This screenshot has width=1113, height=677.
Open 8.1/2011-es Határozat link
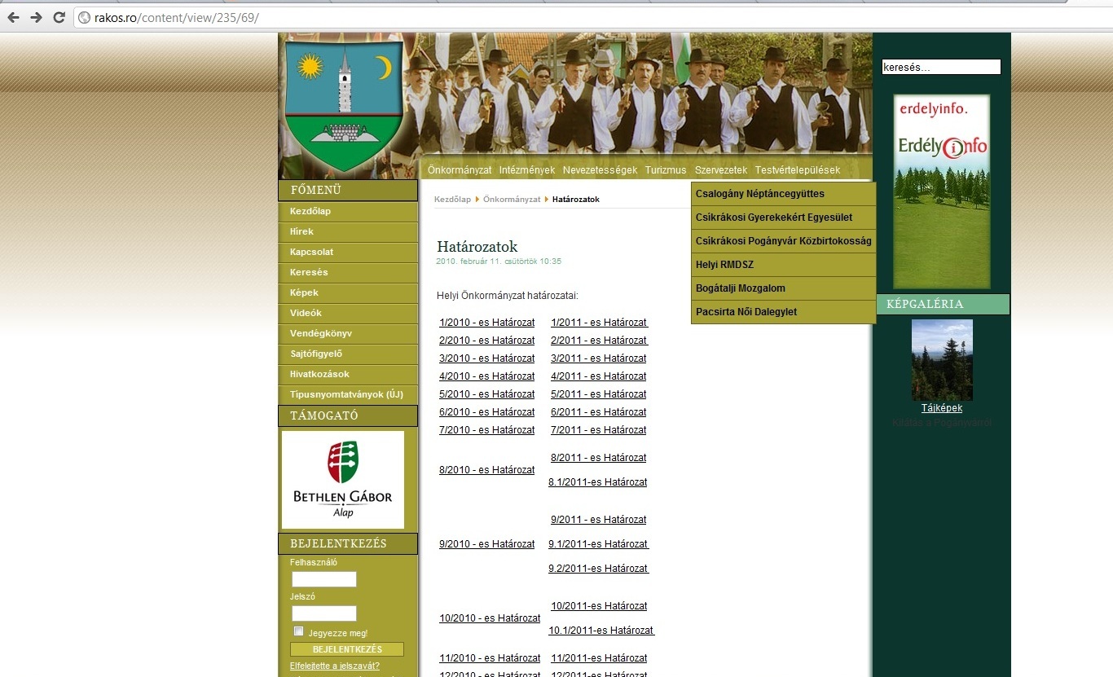click(598, 482)
